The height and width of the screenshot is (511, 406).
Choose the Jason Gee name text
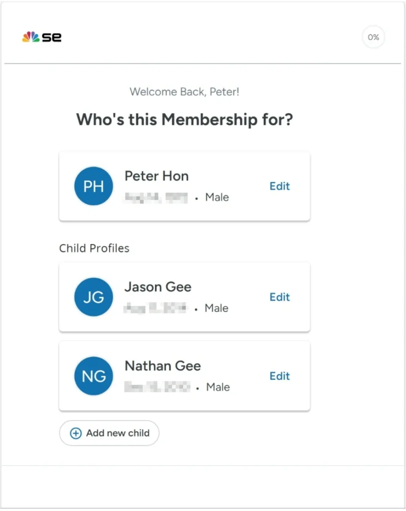[x=158, y=287]
